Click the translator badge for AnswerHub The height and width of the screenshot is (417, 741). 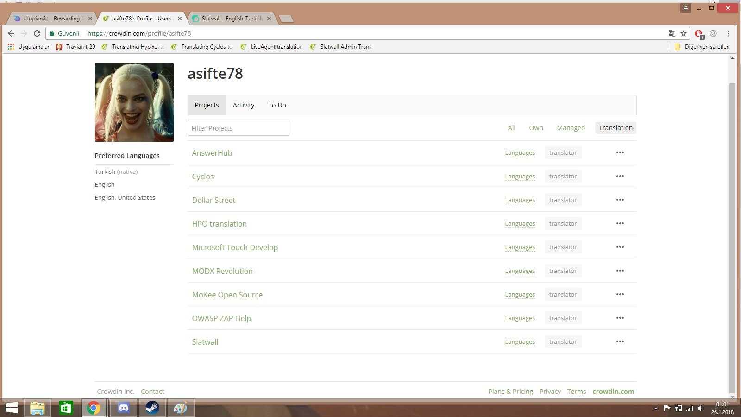(x=563, y=152)
